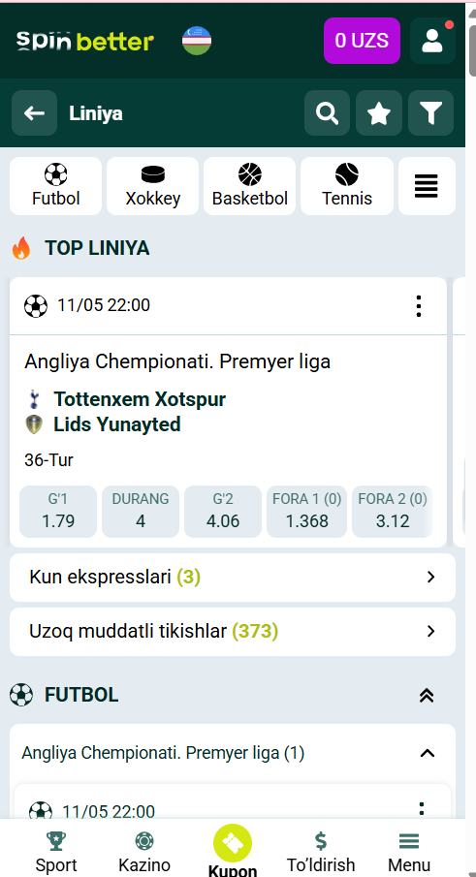This screenshot has height=877, width=476.
Task: Expand Kun ekspresslari (3) row
Action: (x=233, y=578)
